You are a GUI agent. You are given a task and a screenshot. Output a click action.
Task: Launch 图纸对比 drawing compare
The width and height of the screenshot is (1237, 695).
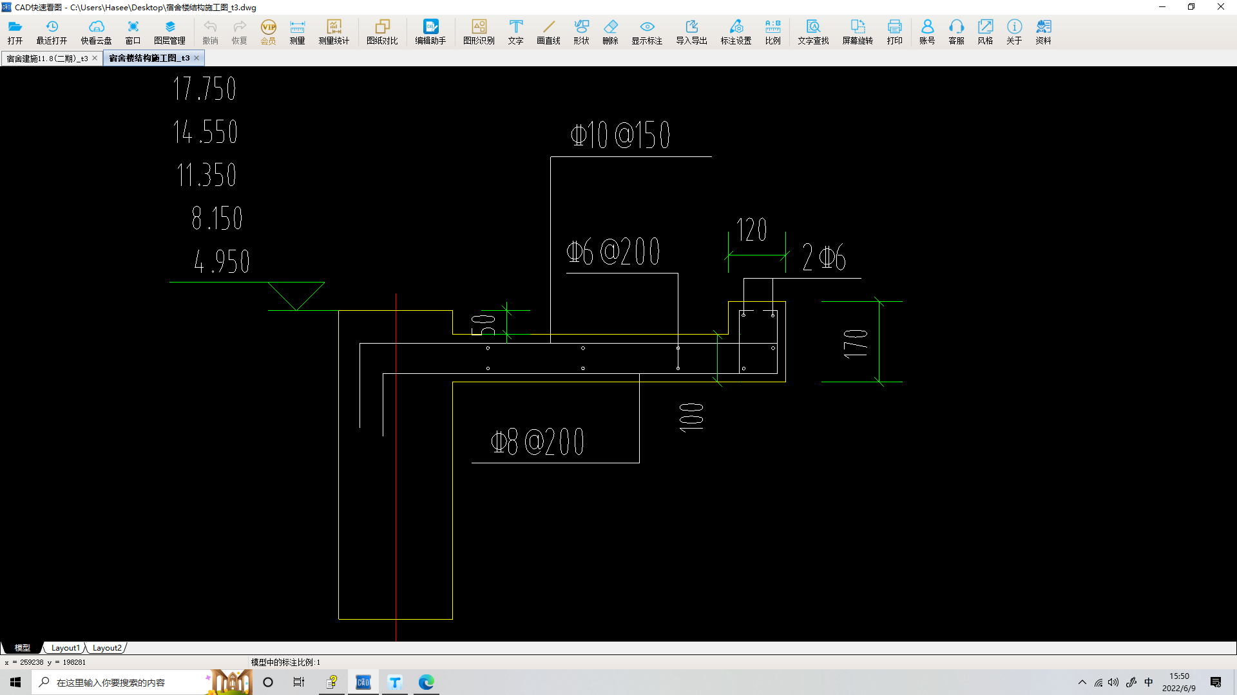382,32
